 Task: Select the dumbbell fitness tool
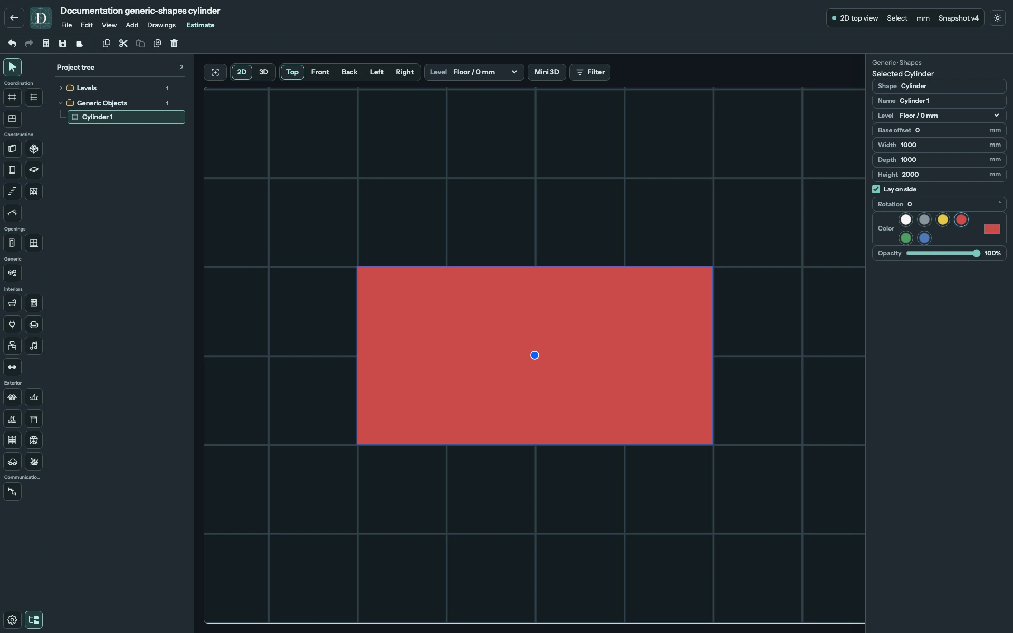[x=12, y=367]
